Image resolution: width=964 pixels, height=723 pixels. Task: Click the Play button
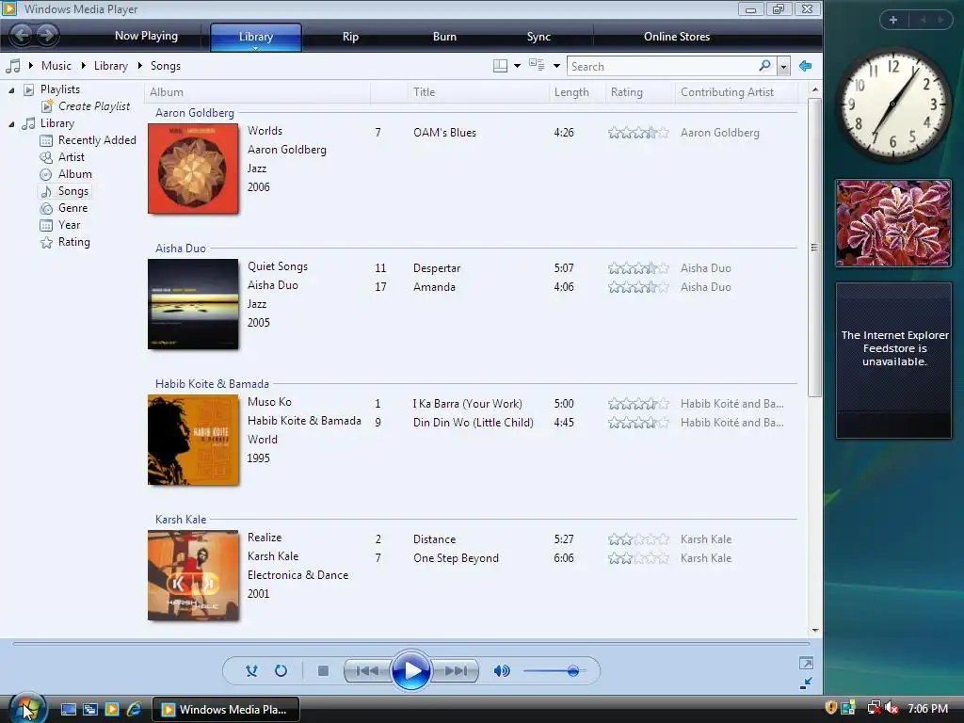[410, 670]
